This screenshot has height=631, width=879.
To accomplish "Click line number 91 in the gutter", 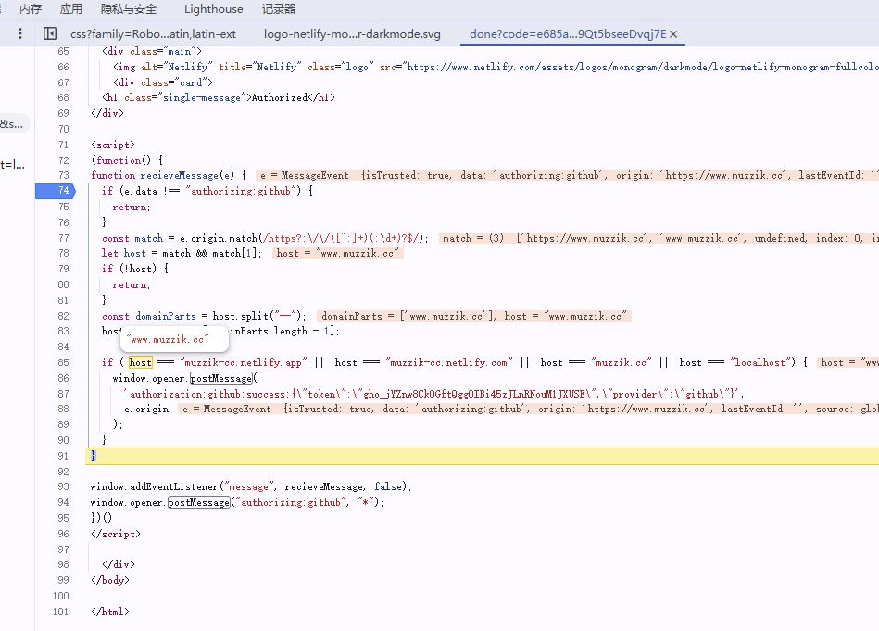I will pyautogui.click(x=63, y=456).
